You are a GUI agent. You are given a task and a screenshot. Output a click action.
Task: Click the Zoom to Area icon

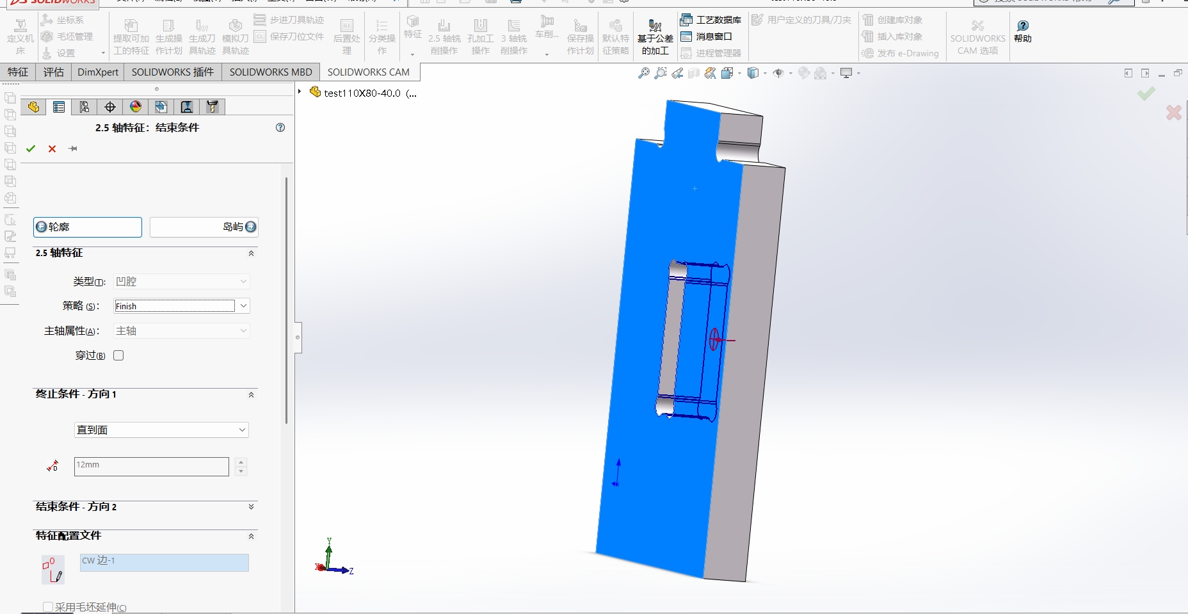click(661, 74)
